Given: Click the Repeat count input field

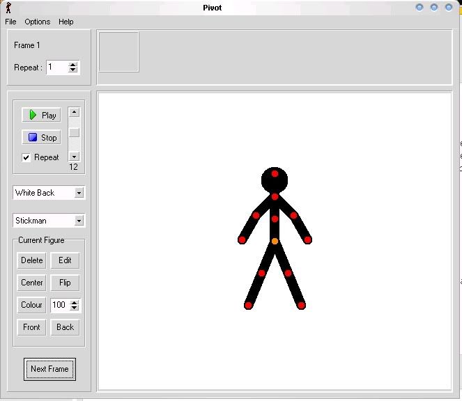Looking at the screenshot, I should [56, 68].
